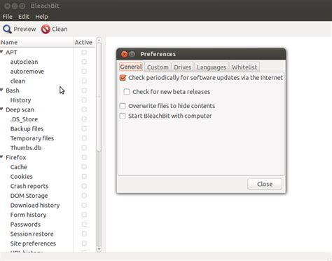Click the Name column header

(x=36, y=42)
